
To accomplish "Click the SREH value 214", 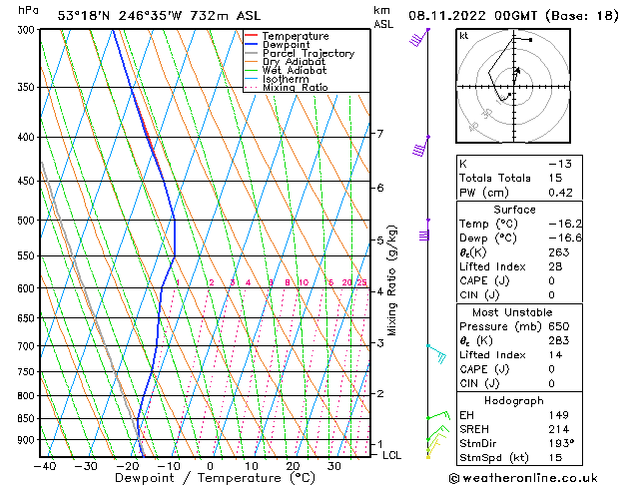I will click(x=559, y=429).
